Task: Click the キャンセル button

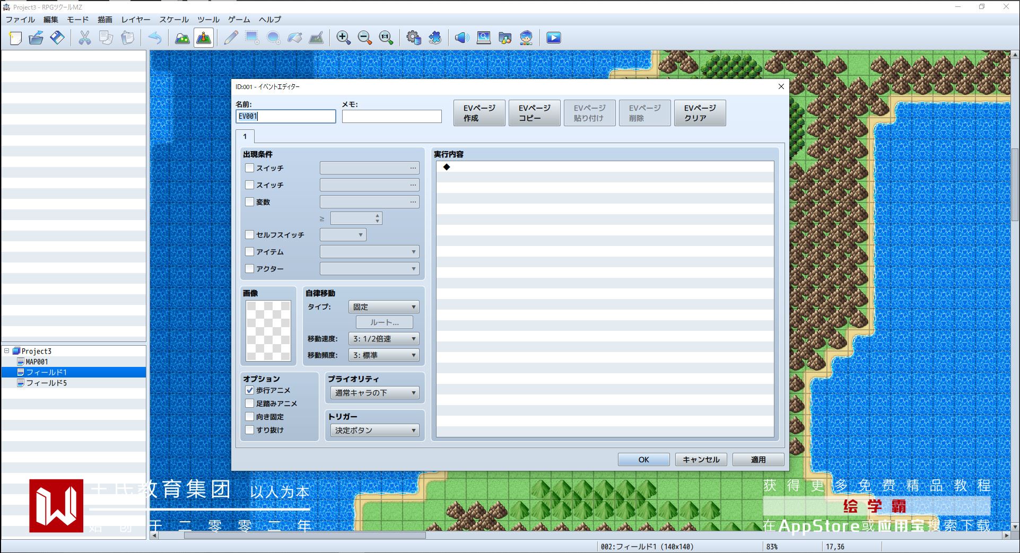Action: click(x=701, y=460)
